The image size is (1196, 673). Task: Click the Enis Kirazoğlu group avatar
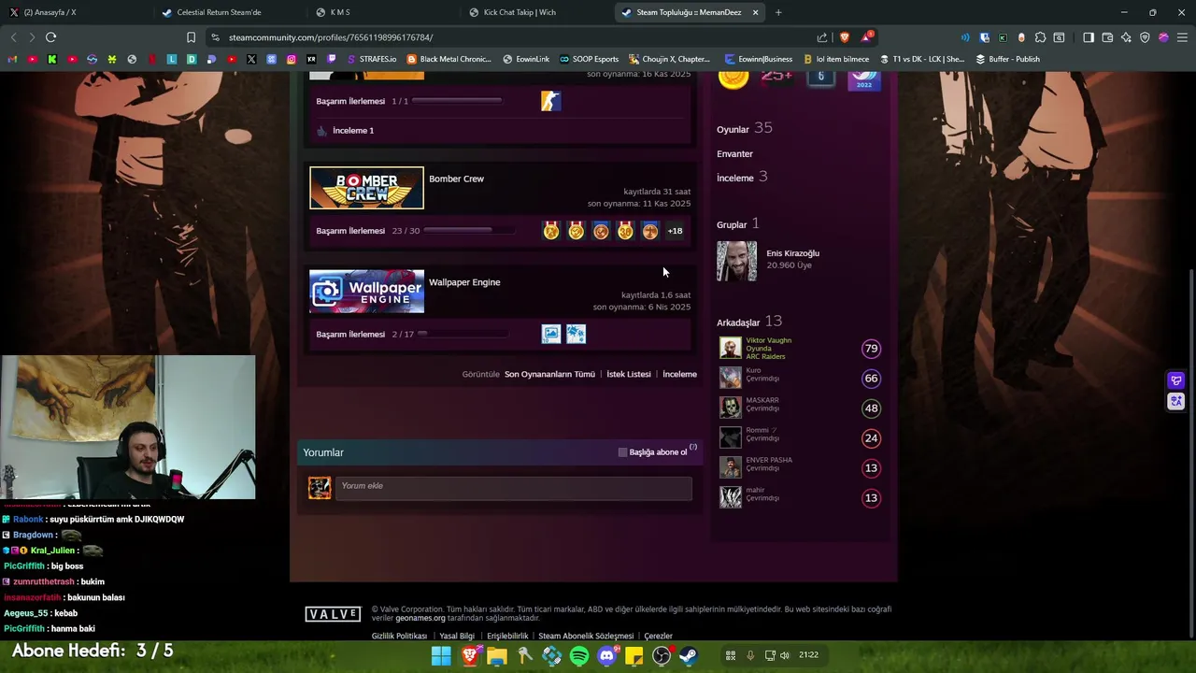tap(736, 261)
